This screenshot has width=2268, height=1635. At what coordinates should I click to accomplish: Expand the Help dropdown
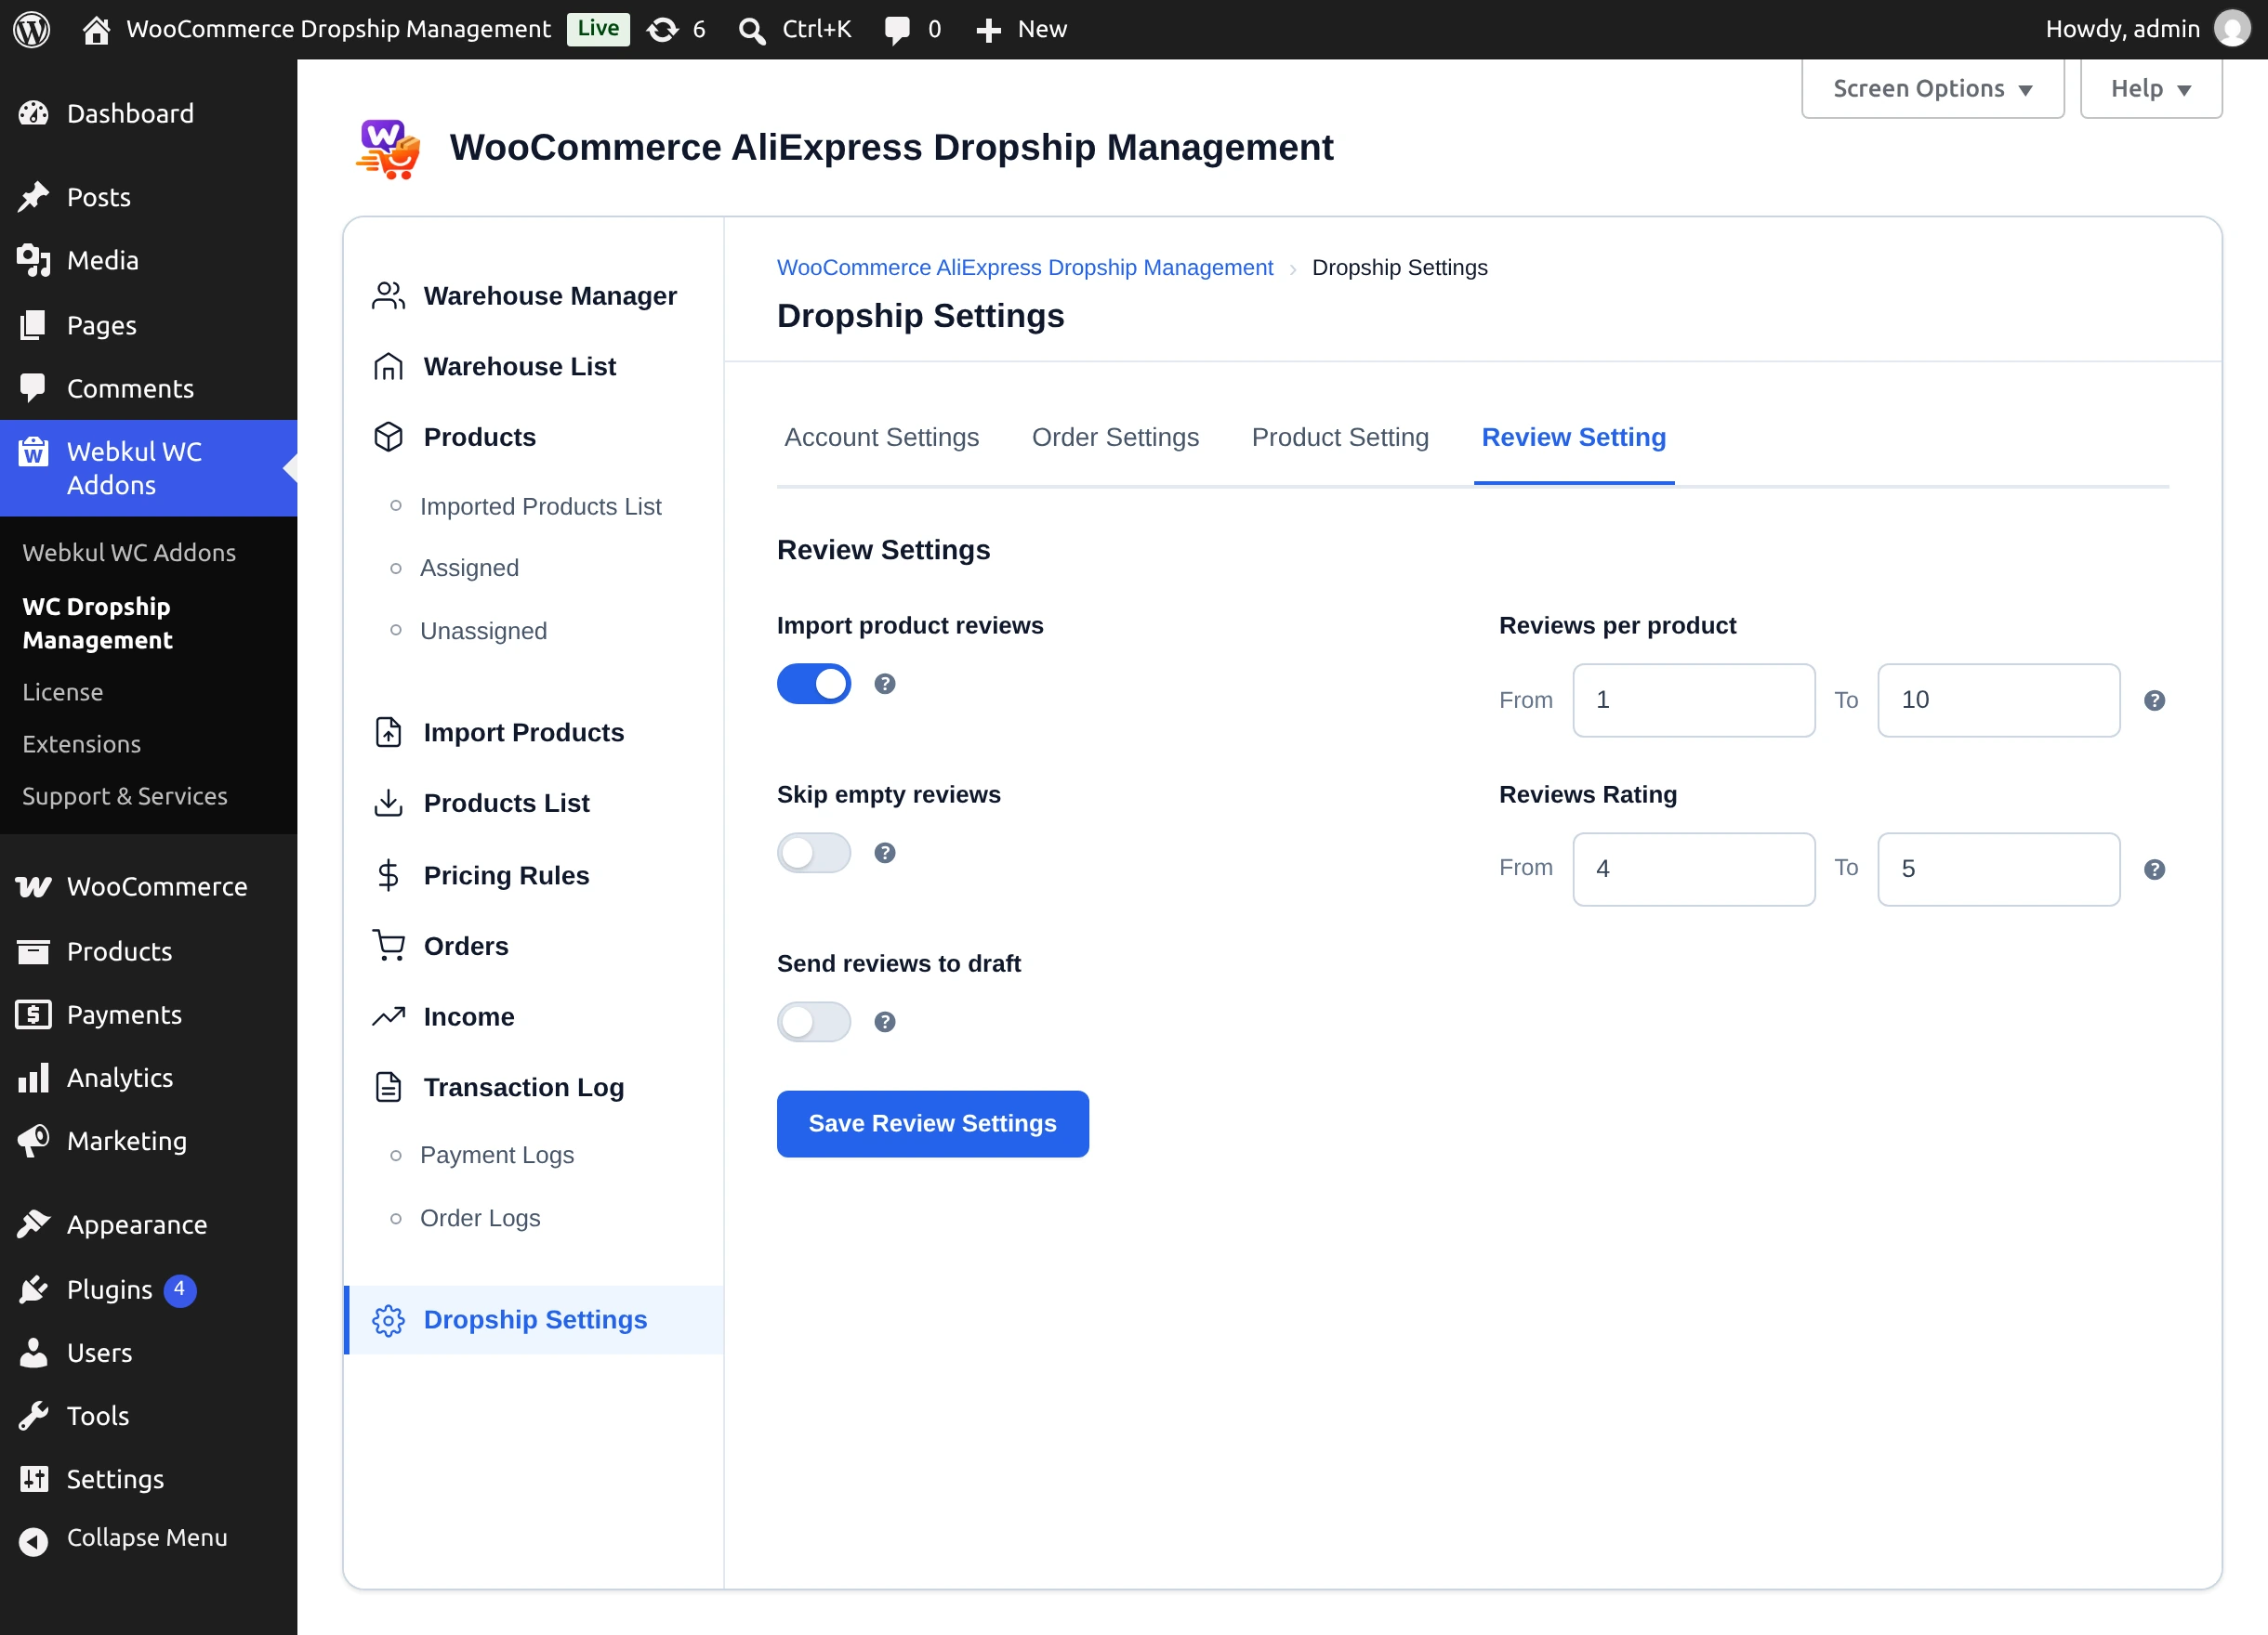[2151, 89]
